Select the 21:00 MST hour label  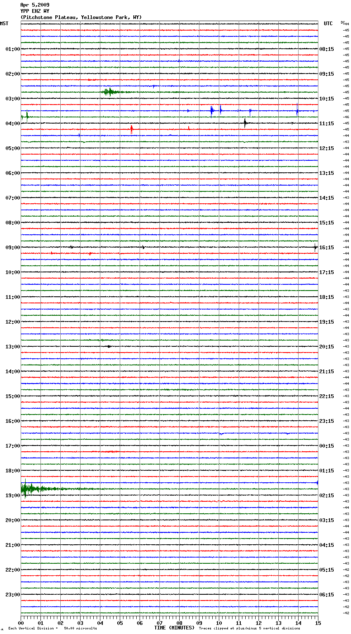click(x=13, y=545)
